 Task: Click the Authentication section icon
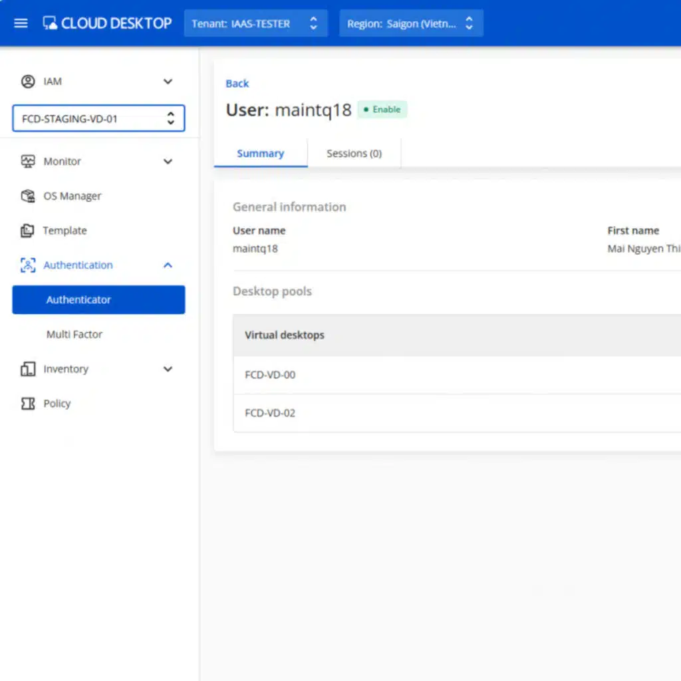[27, 265]
